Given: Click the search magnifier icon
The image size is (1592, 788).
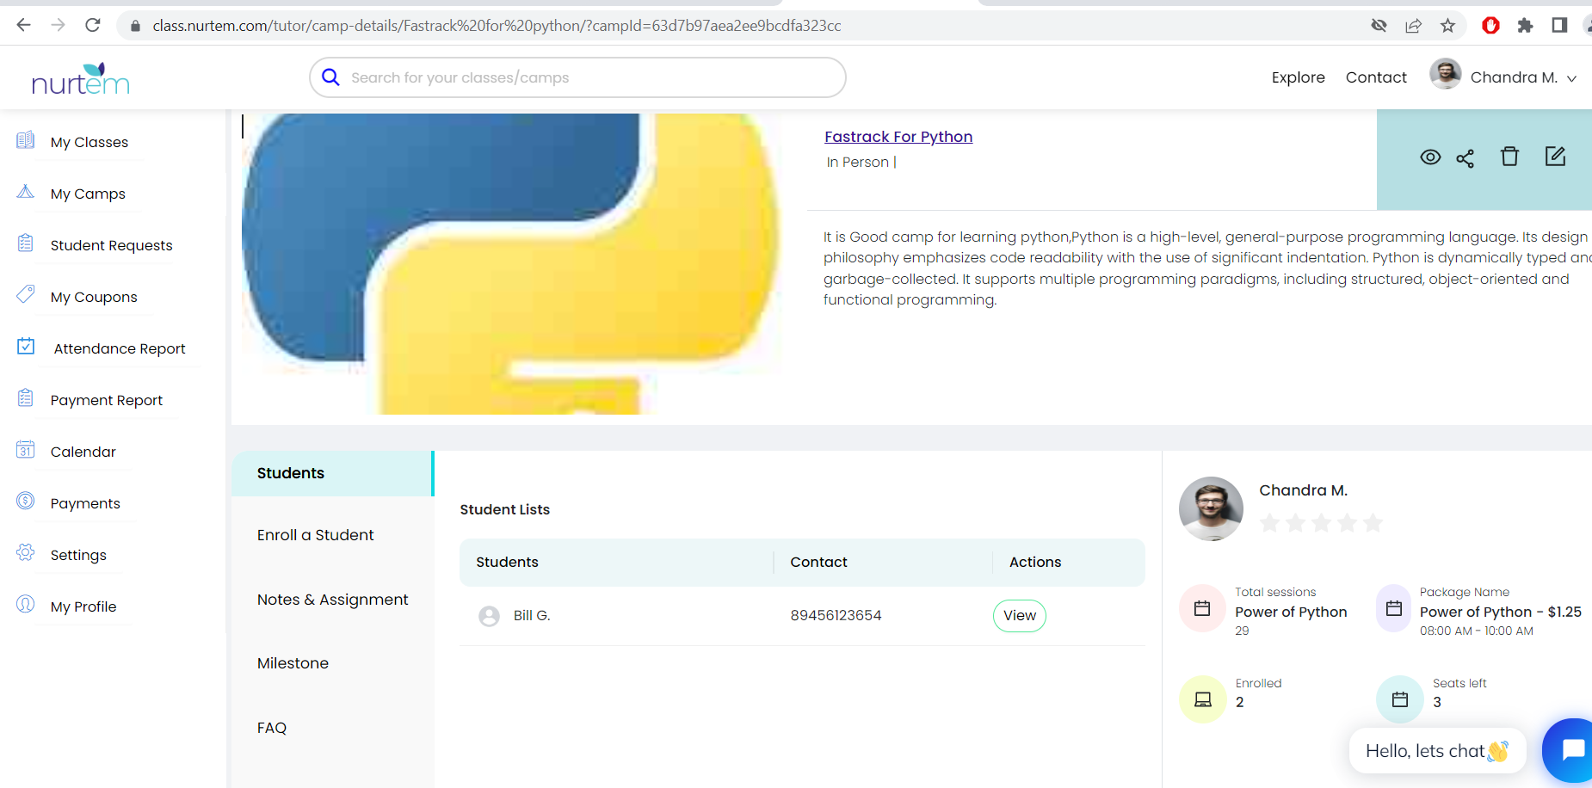Looking at the screenshot, I should [330, 77].
